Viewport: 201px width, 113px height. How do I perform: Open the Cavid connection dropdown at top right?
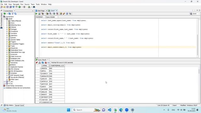coord(199,13)
